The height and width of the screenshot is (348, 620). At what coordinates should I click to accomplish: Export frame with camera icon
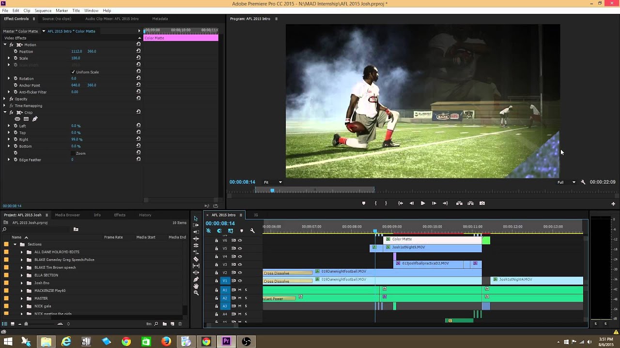point(482,203)
